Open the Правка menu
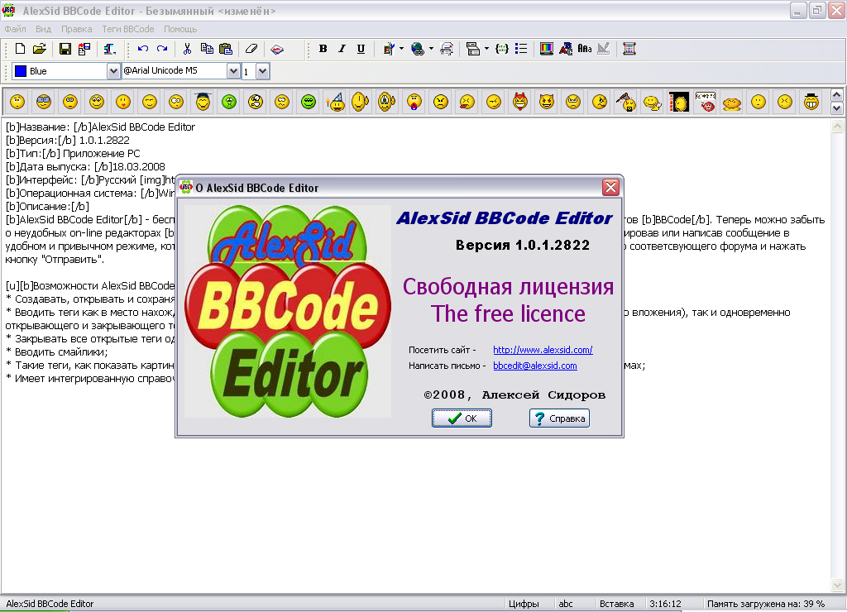The image size is (847, 612). point(76,29)
